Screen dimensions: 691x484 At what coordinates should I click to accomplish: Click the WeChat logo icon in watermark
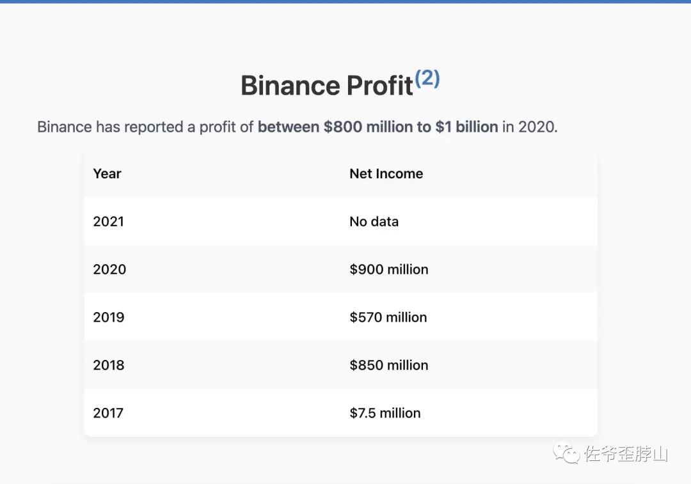pyautogui.click(x=567, y=454)
